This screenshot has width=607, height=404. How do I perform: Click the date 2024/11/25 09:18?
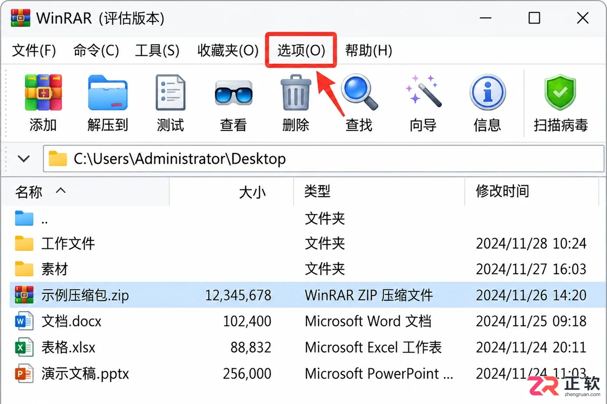[x=531, y=321]
